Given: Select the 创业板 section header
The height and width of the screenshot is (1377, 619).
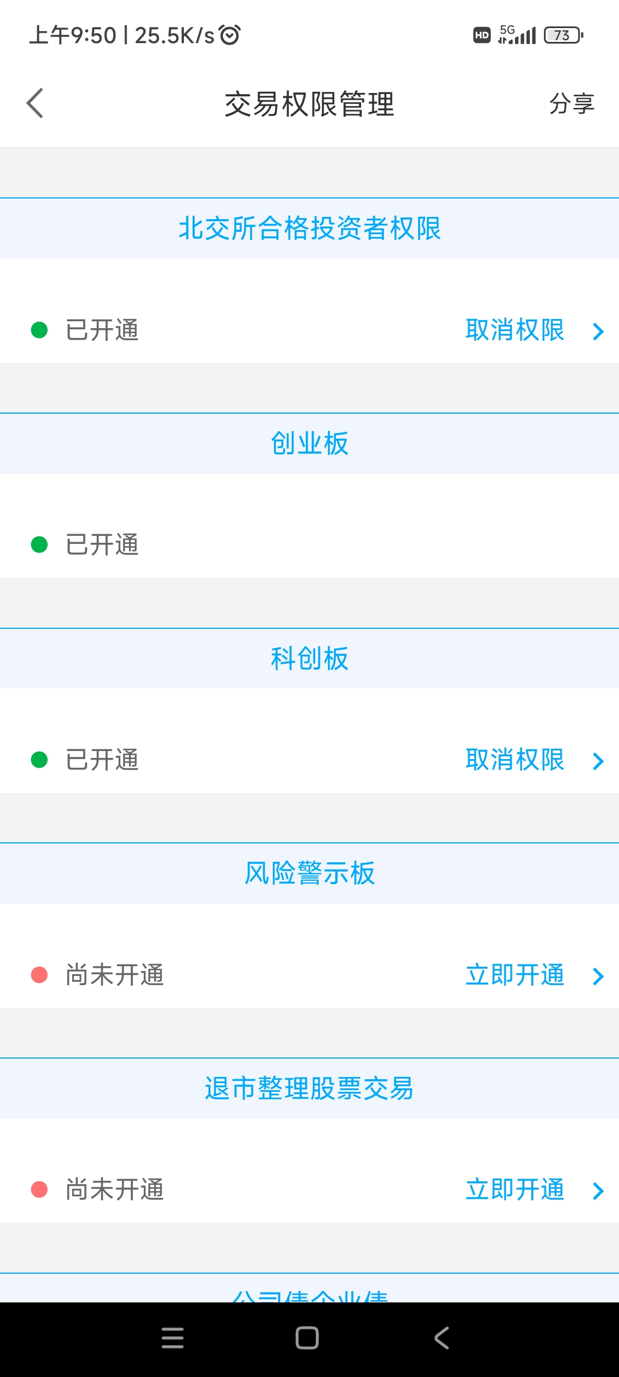Looking at the screenshot, I should (x=309, y=444).
